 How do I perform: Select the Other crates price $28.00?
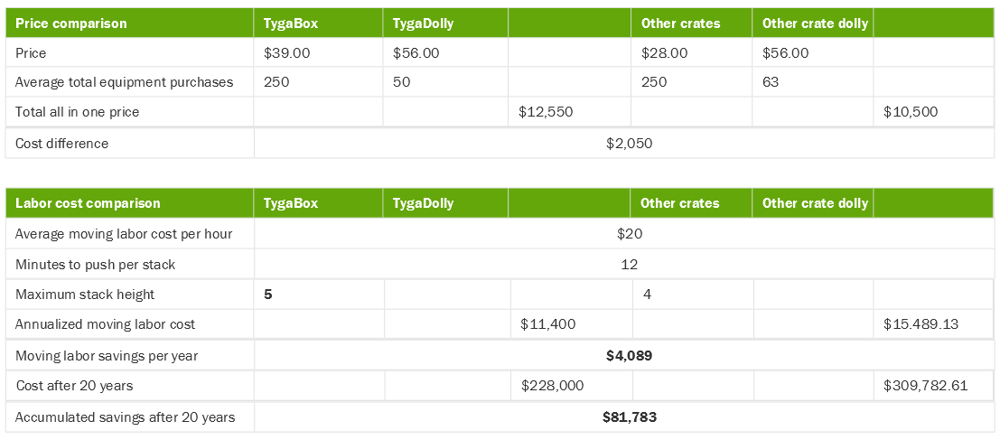pyautogui.click(x=665, y=53)
